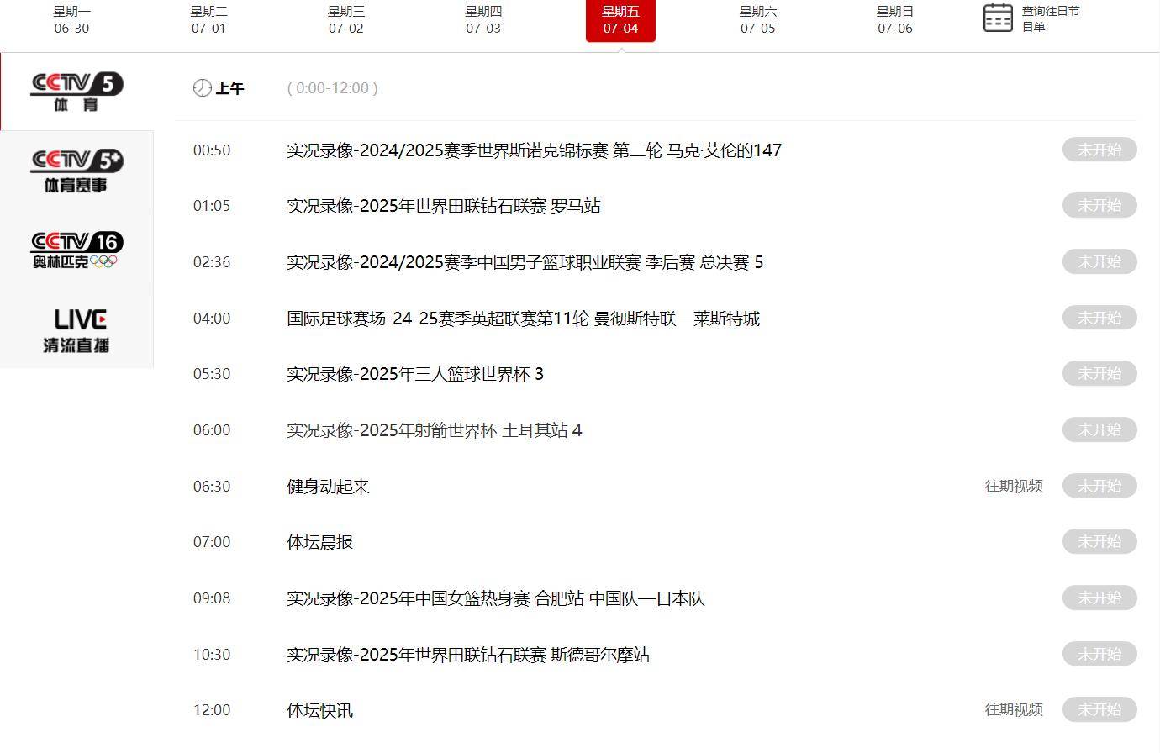Open 往期视频 link for 健身动起来

[x=1014, y=486]
